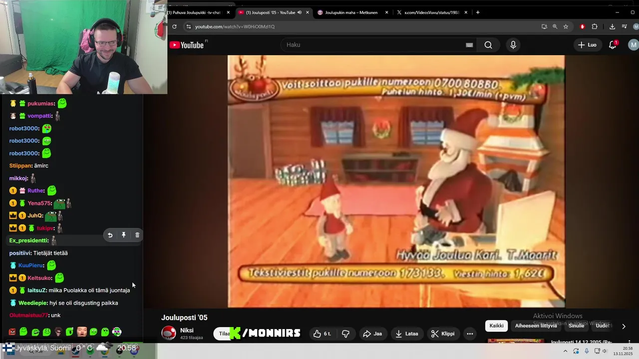The image size is (639, 359).
Task: View site information icon in address bar
Action: coord(188,26)
